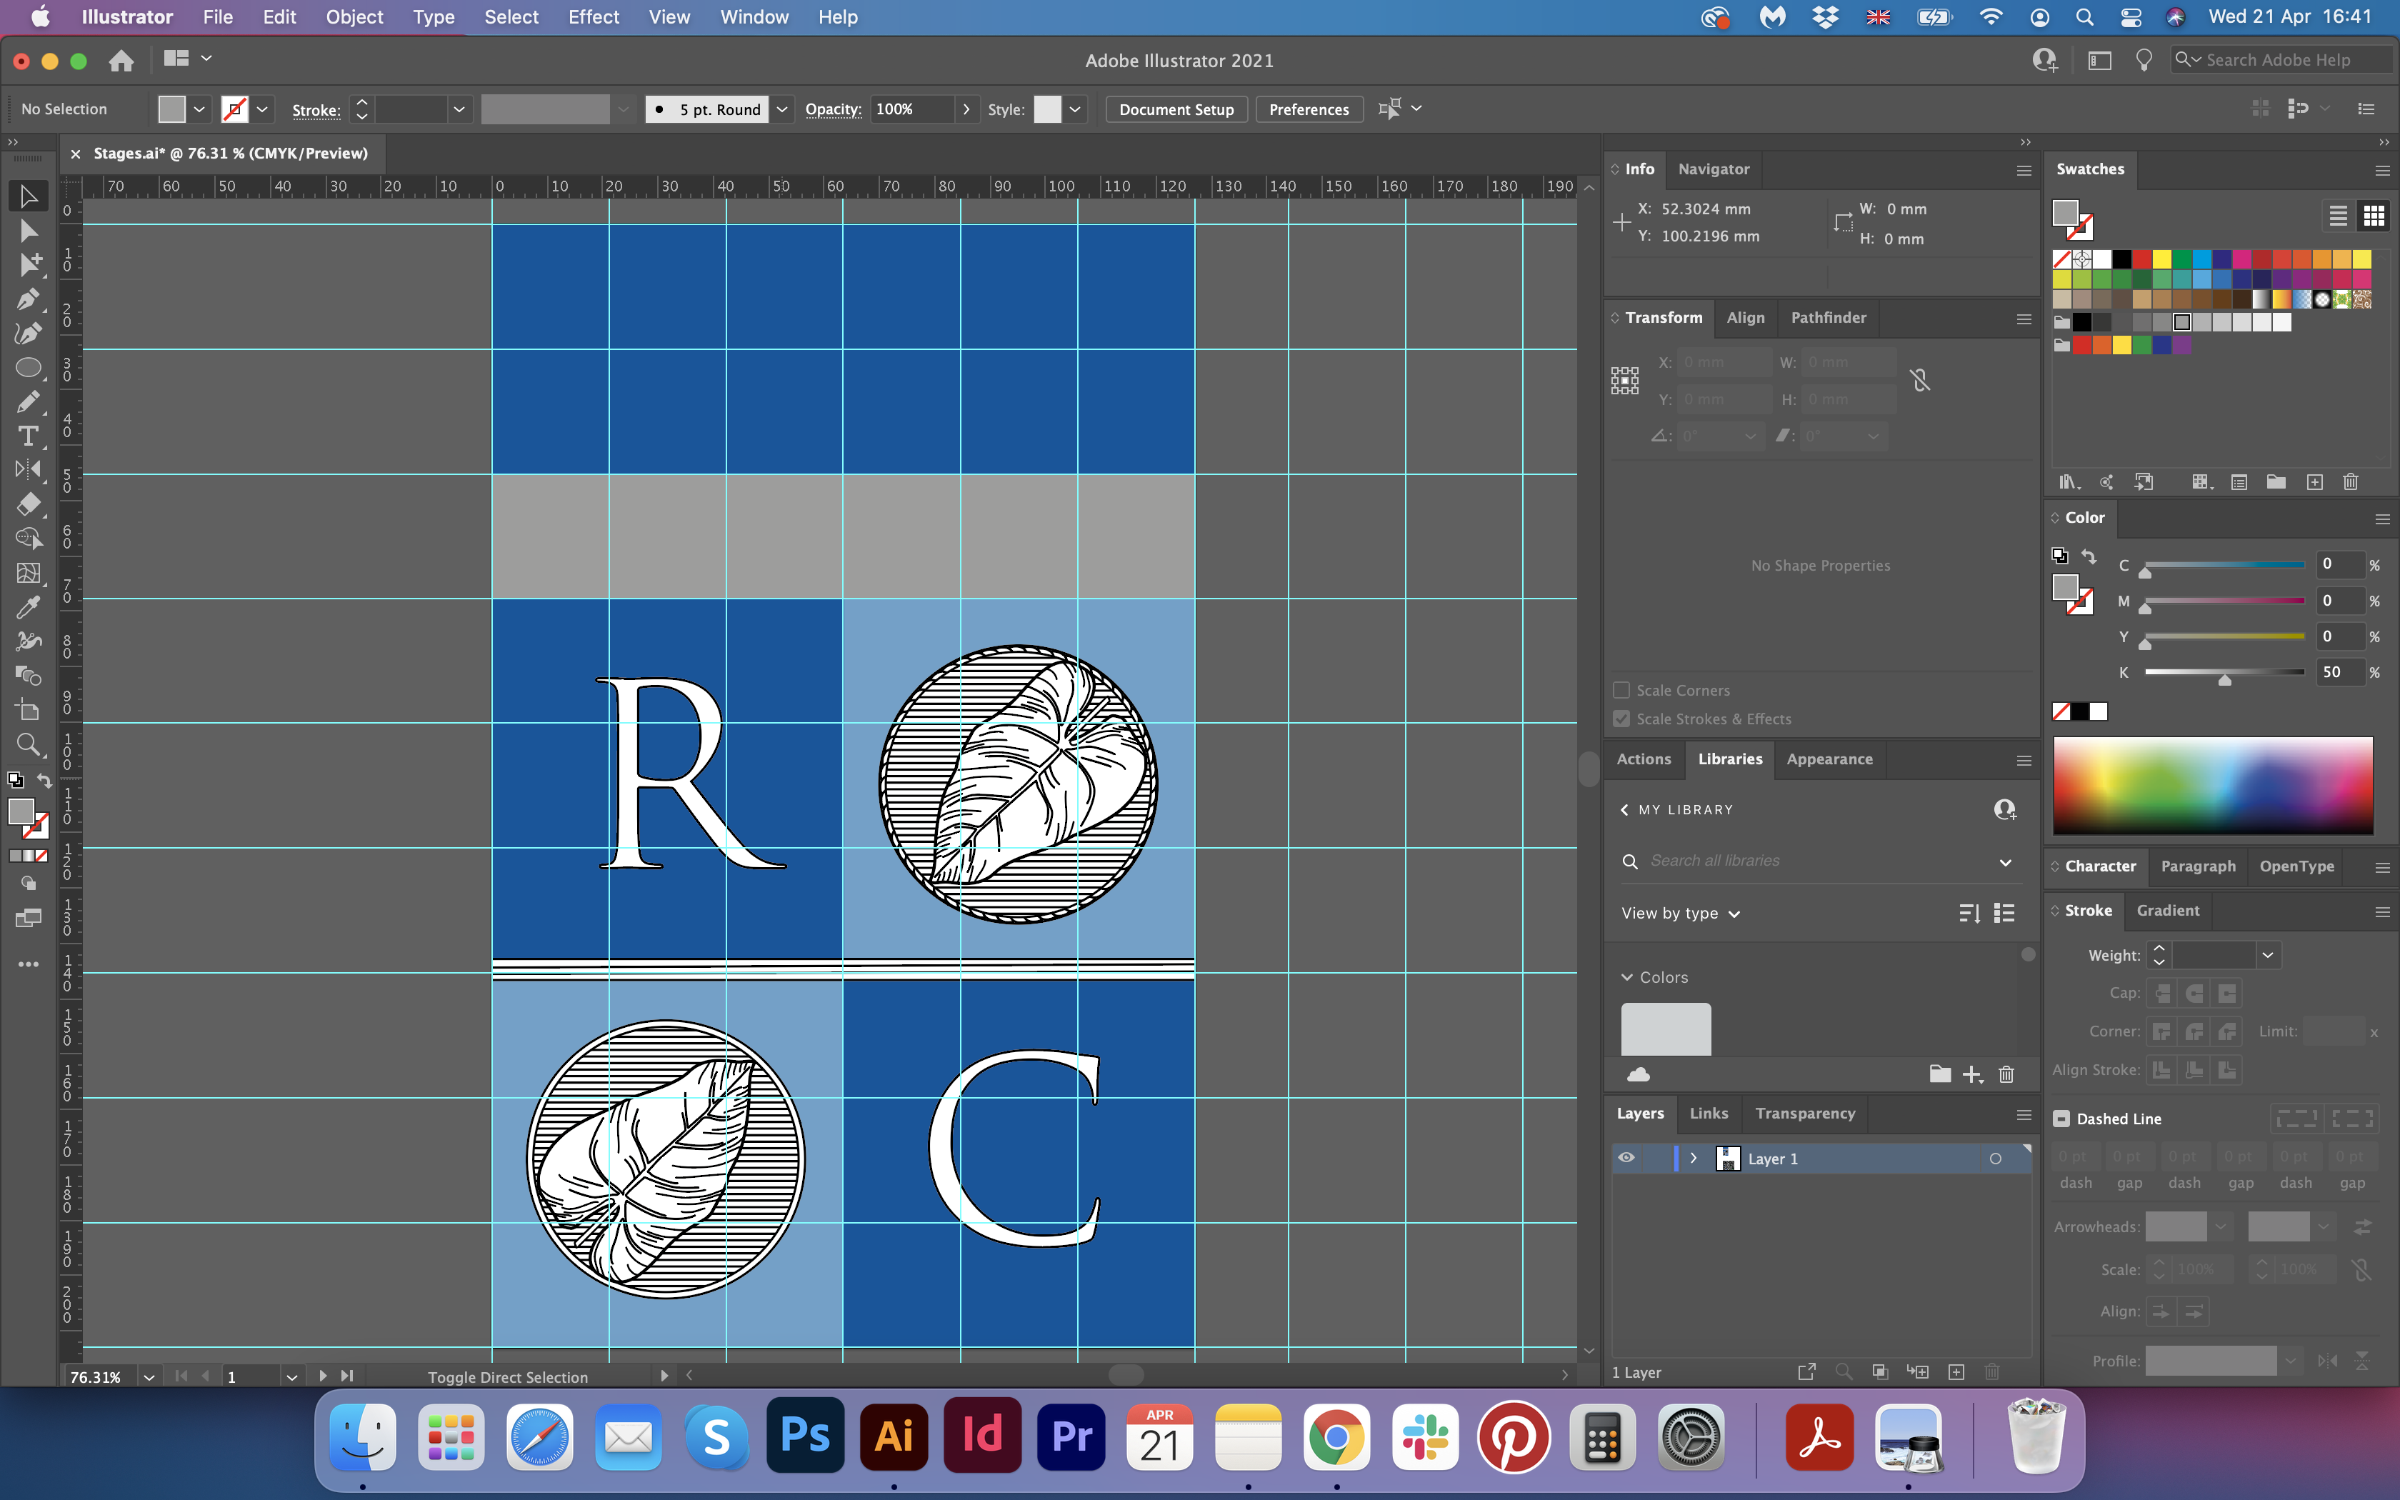Switch to the Pathfinder tab
The image size is (2400, 1500).
click(1828, 317)
